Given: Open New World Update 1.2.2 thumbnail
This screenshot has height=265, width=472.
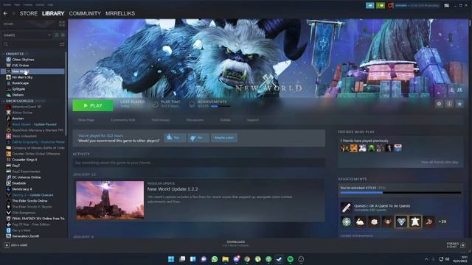Looking at the screenshot, I should click(x=110, y=200).
